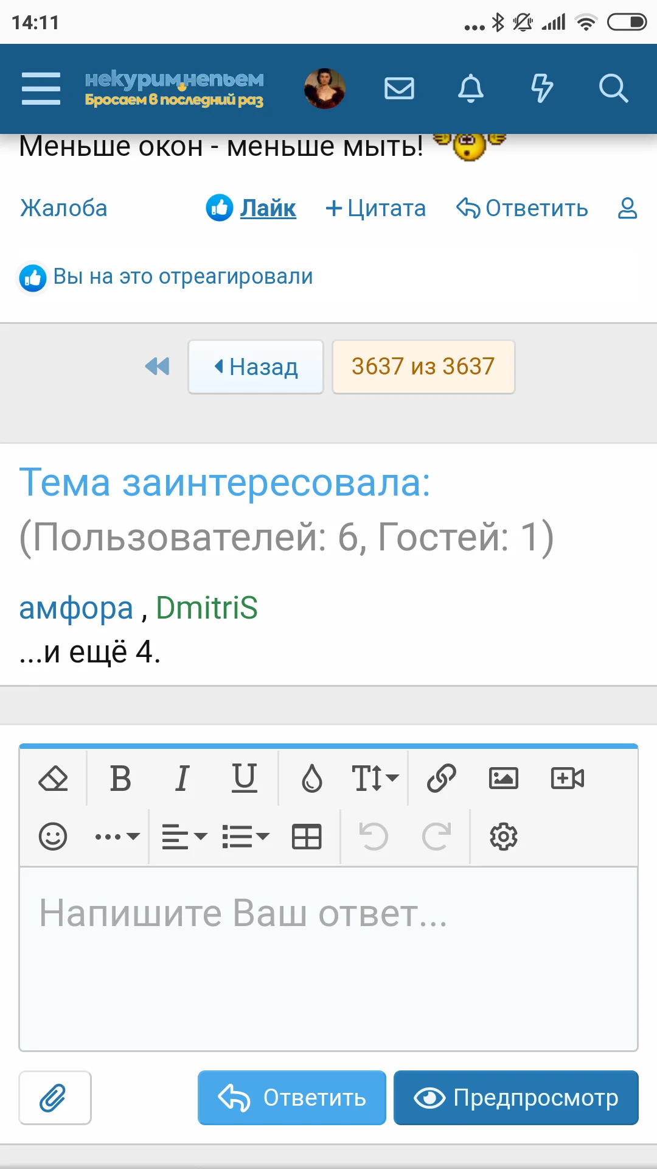This screenshot has width=657, height=1169.
Task: Report the post via Жалоба
Action: pos(64,208)
